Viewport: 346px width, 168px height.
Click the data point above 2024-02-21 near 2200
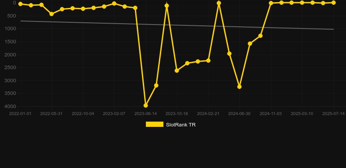pyautogui.click(x=208, y=61)
